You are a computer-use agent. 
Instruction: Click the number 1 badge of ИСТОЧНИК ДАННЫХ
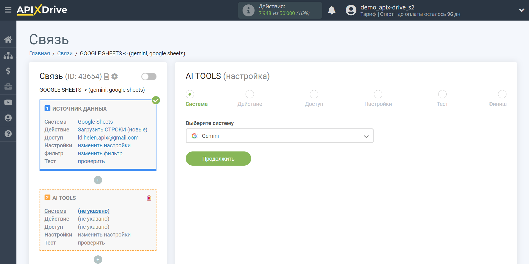coord(47,108)
